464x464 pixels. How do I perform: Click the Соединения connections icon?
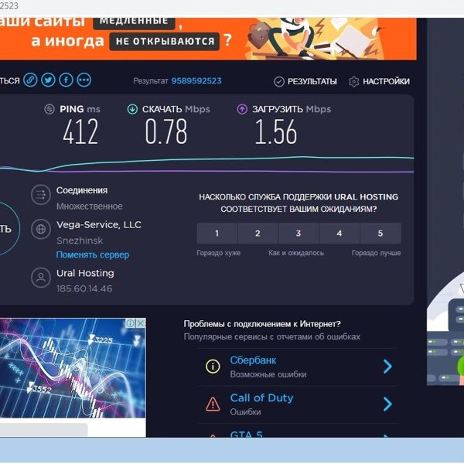tap(41, 195)
